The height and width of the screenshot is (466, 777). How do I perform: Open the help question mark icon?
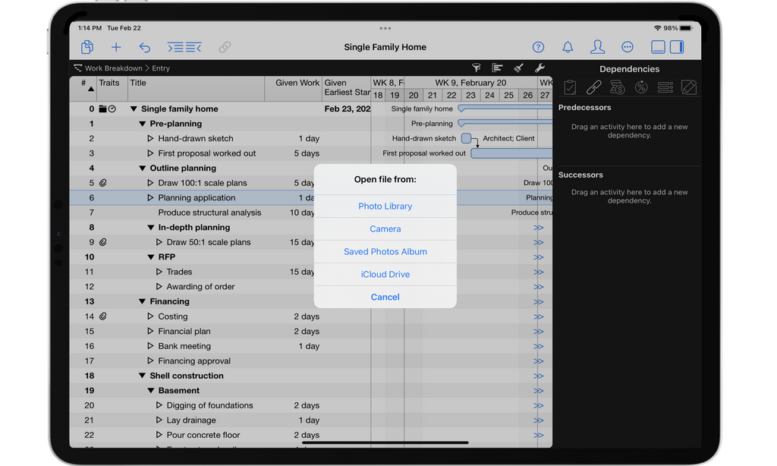pos(538,47)
